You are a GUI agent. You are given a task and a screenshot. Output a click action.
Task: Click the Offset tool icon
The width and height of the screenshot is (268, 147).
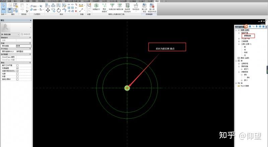tap(53, 5)
